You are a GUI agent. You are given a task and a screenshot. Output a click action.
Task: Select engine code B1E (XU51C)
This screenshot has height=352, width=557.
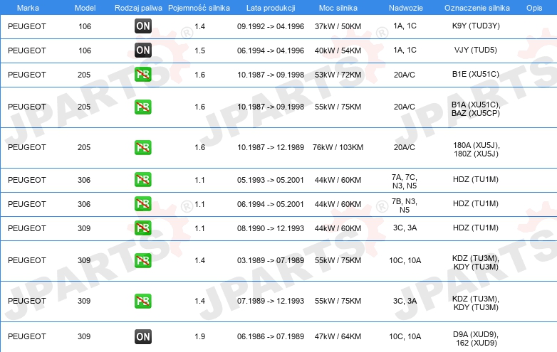click(x=476, y=74)
